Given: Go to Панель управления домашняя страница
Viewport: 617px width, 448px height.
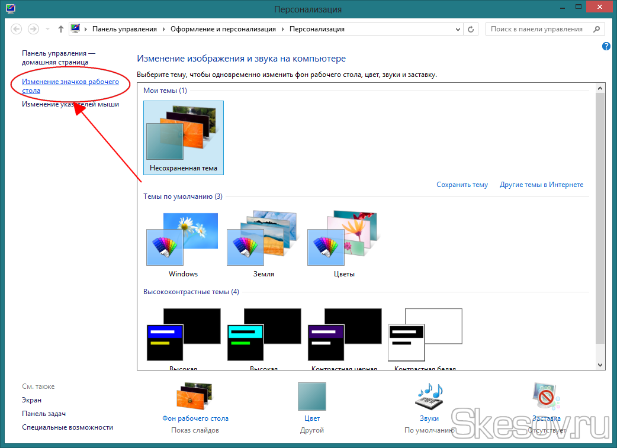Looking at the screenshot, I should pos(58,58).
